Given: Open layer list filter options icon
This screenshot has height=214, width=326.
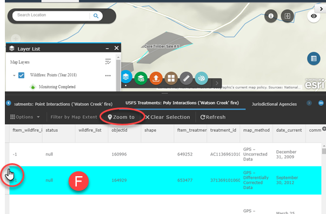Looking at the screenshot, I should pyautogui.click(x=108, y=62).
